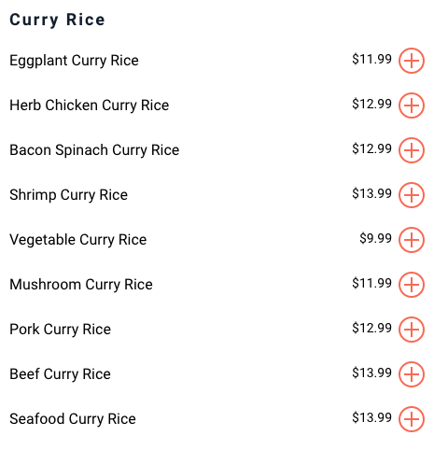Click the $9.99 Vegetable Curry price
Image resolution: width=448 pixels, height=450 pixels.
click(x=375, y=238)
